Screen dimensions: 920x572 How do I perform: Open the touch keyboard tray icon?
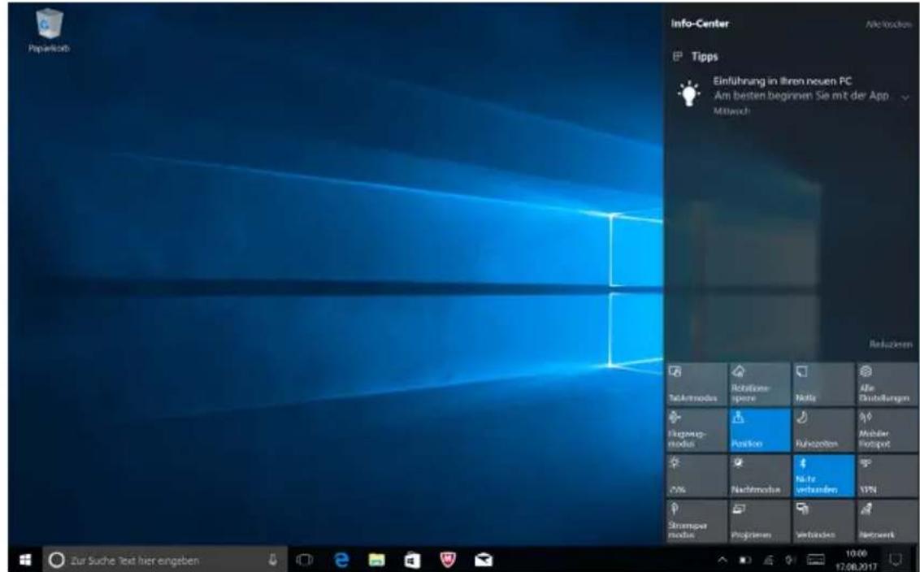coord(815,561)
